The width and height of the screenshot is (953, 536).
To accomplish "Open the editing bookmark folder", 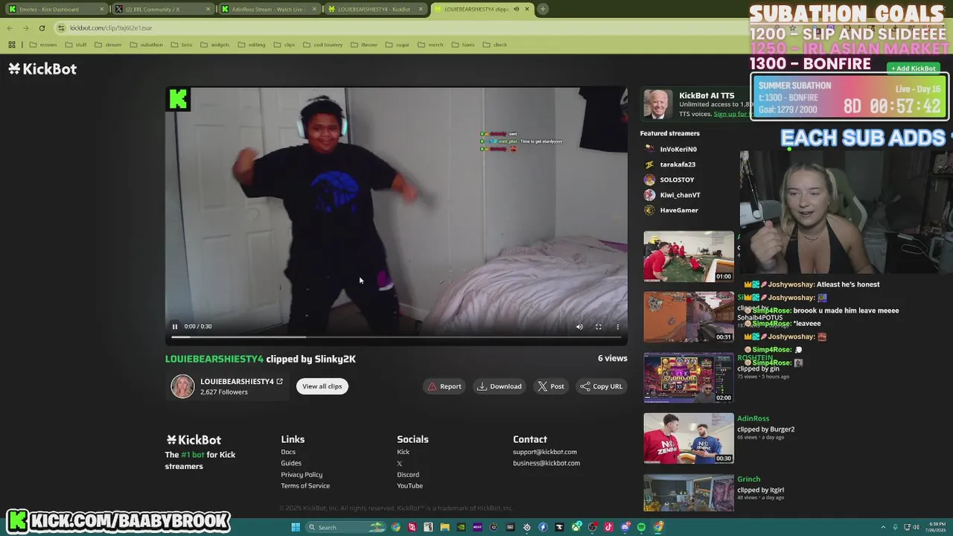I will coord(252,45).
